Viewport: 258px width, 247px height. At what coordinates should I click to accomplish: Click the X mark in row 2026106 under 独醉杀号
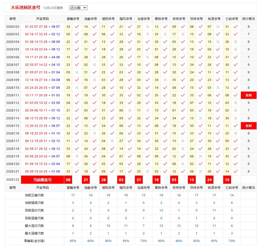pyautogui.click(x=95, y=57)
